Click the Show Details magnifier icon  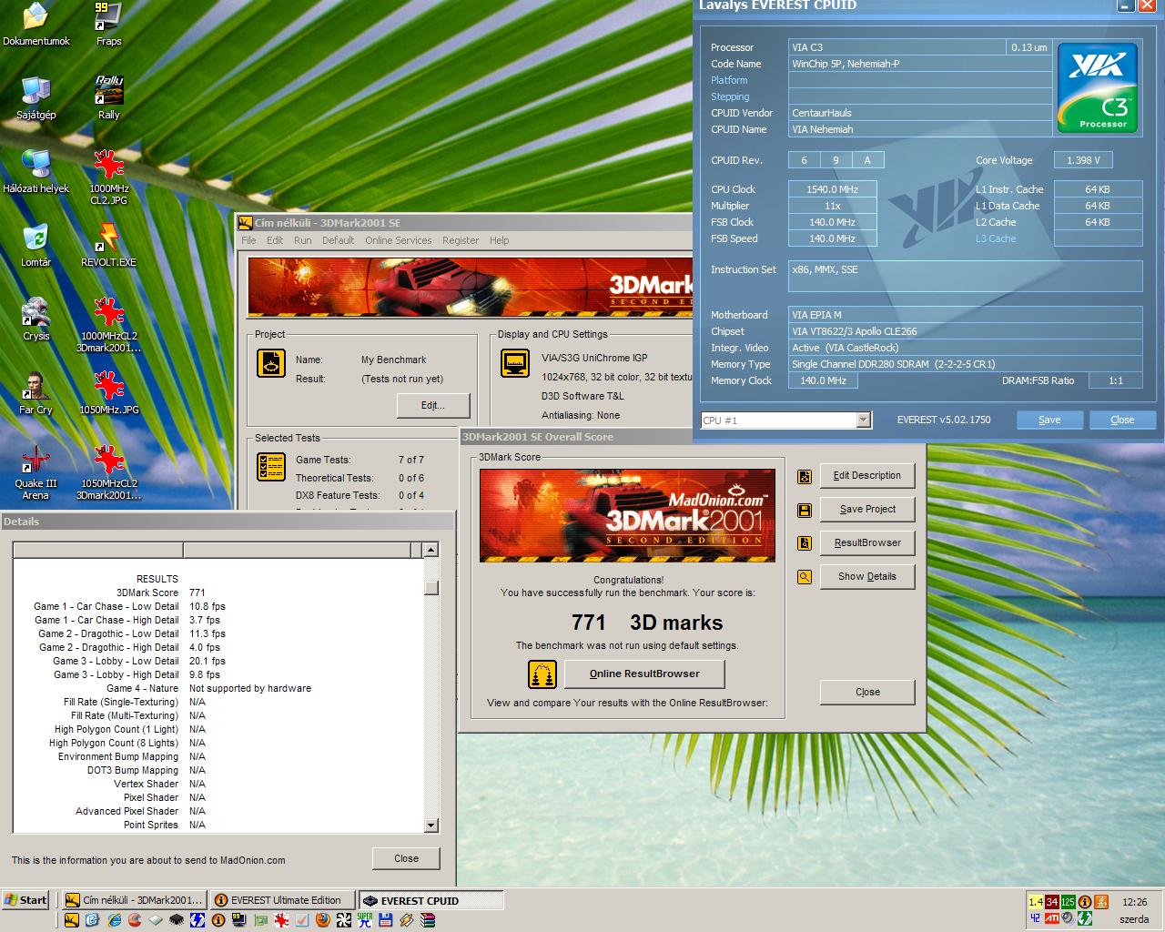805,577
